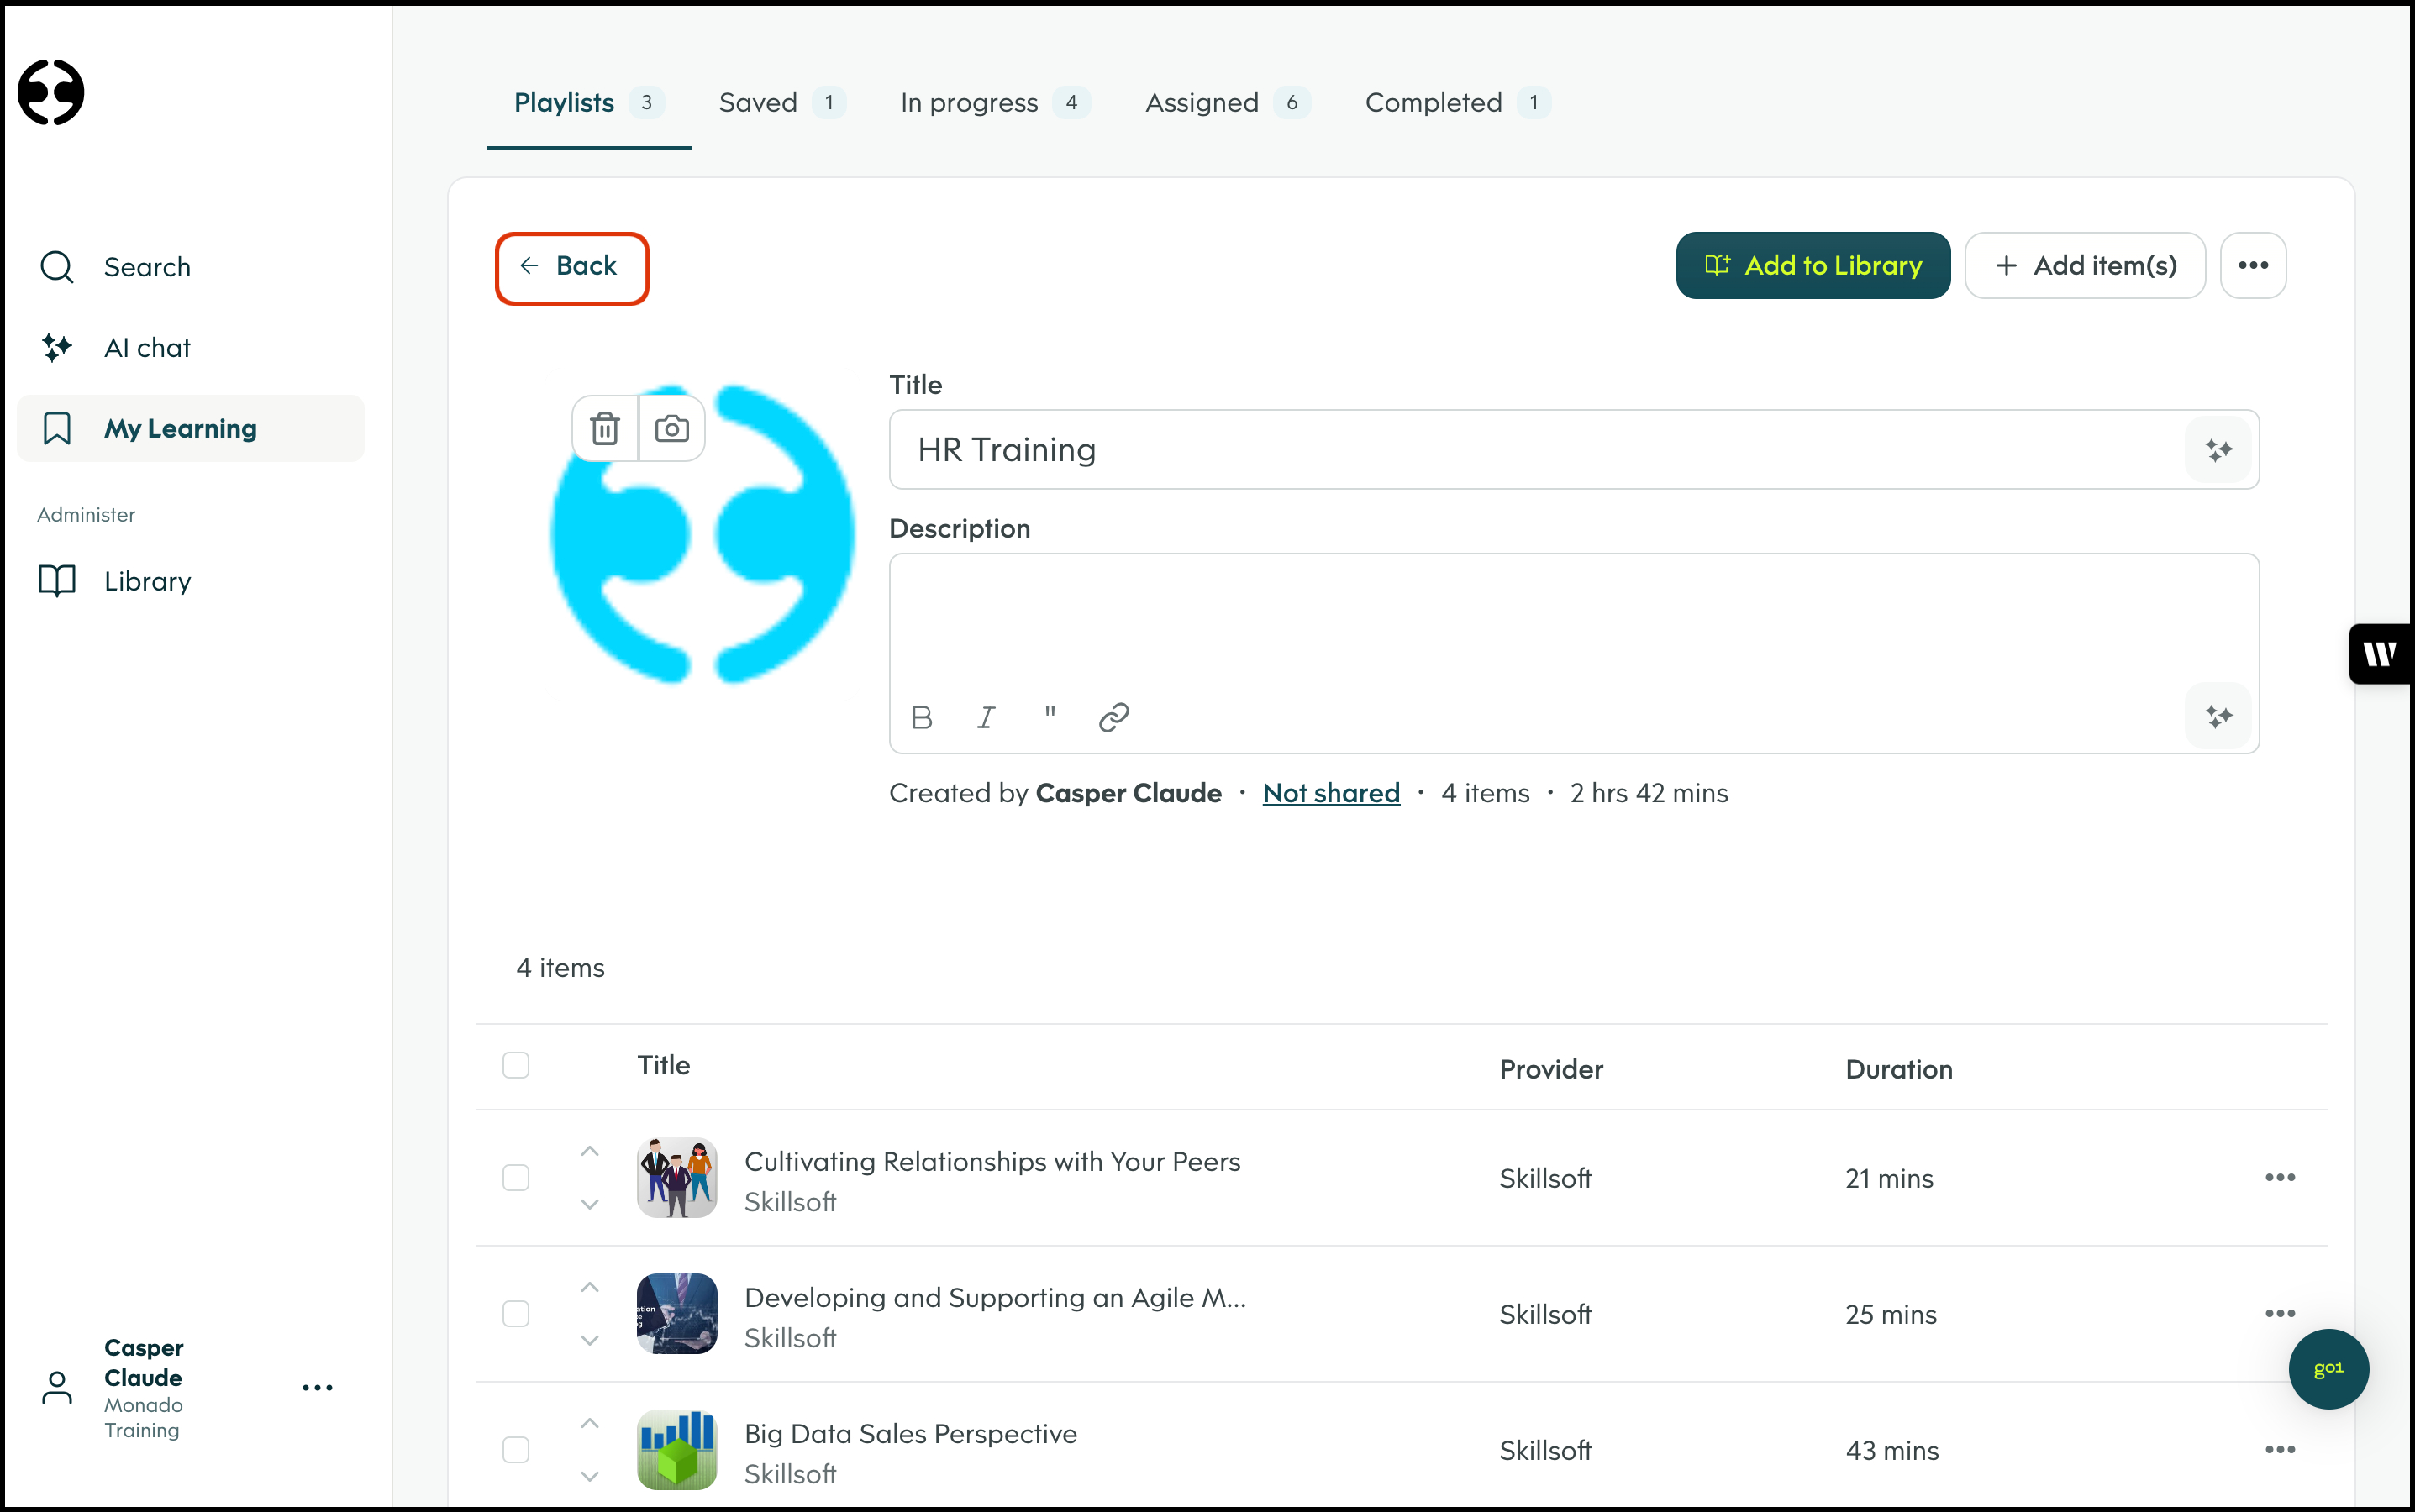Open the Big Data Sales Perspective thumbnail
Viewport: 2415px width, 1512px height.
tap(677, 1450)
